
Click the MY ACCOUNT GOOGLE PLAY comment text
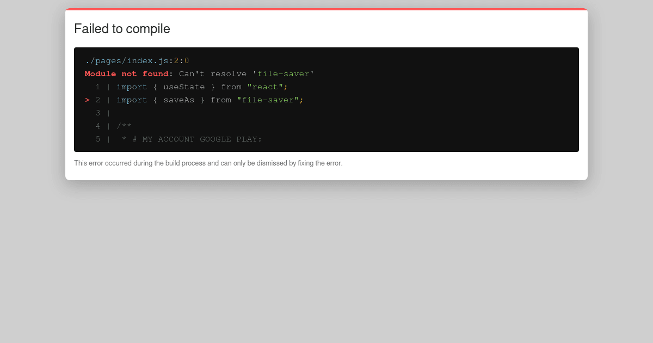point(201,139)
